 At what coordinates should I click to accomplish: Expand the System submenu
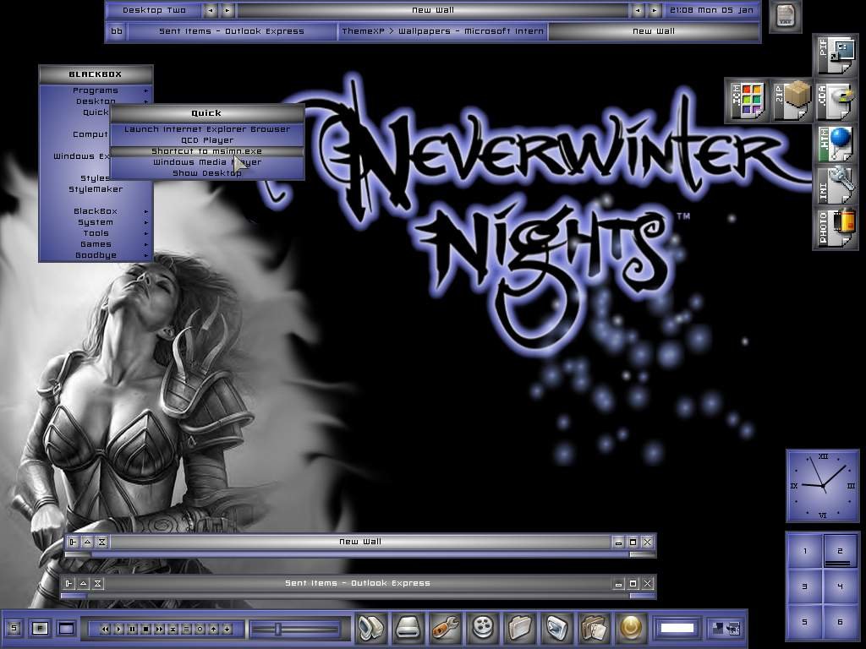(96, 222)
